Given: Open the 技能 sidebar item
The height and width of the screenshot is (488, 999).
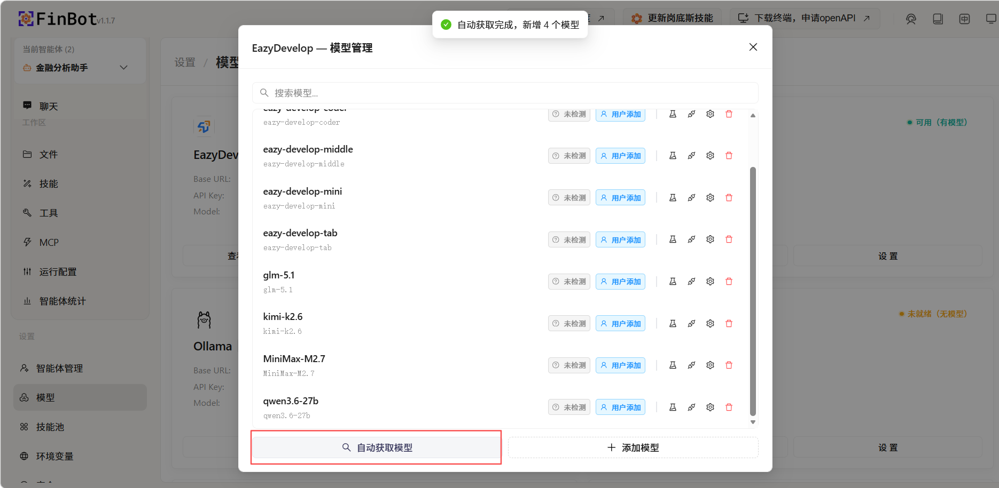Looking at the screenshot, I should [80, 183].
